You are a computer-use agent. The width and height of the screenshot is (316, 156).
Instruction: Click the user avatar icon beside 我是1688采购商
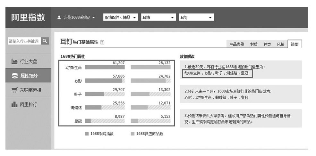click(x=59, y=18)
